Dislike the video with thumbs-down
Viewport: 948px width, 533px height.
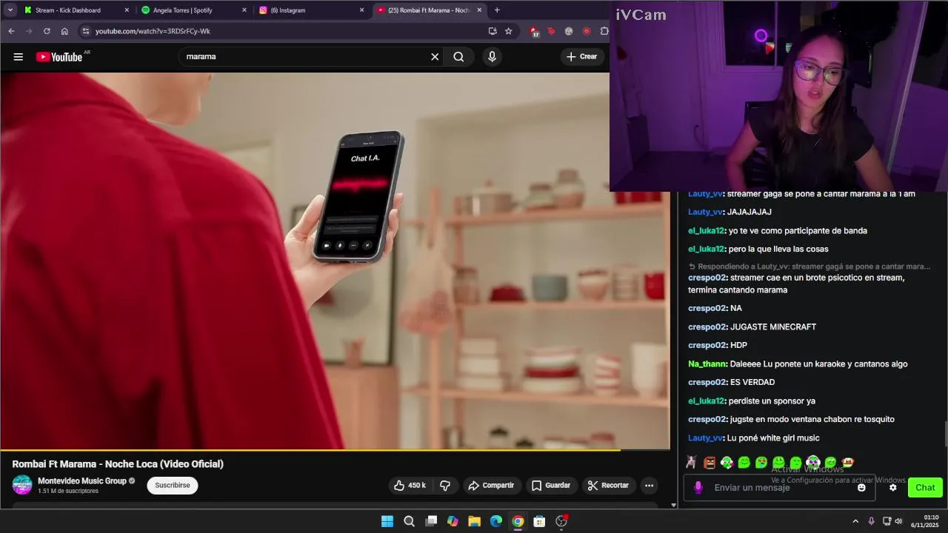coord(445,486)
